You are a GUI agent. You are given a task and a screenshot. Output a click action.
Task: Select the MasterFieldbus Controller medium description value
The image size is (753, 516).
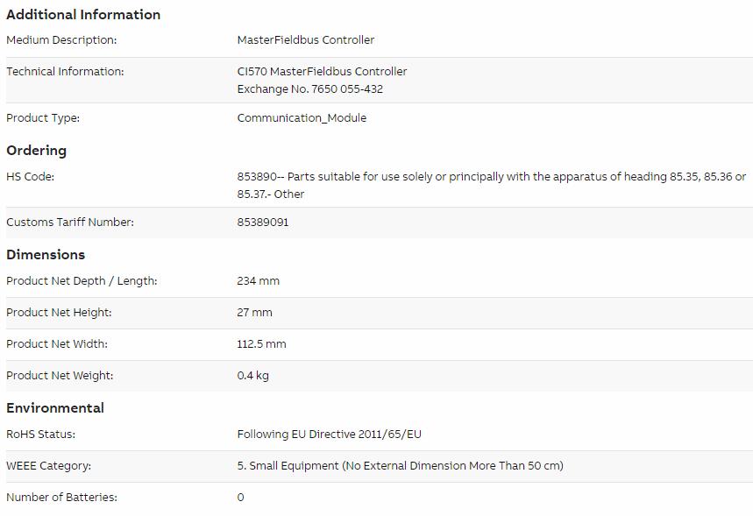click(x=305, y=39)
